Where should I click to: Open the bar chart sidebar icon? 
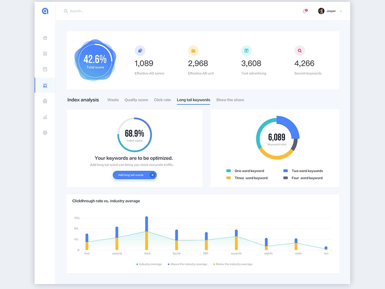[x=45, y=117]
